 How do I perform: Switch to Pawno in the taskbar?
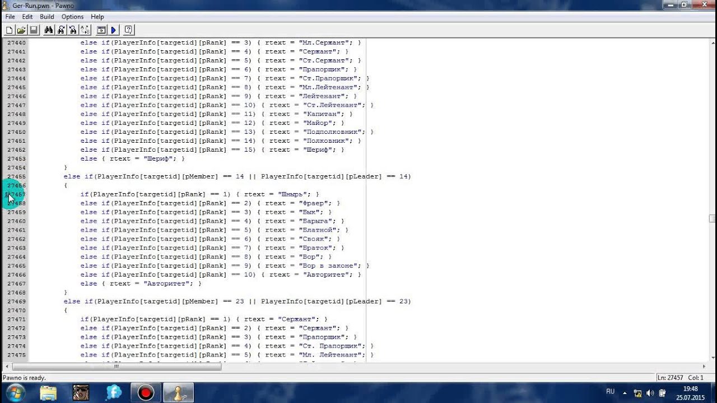pyautogui.click(x=179, y=393)
